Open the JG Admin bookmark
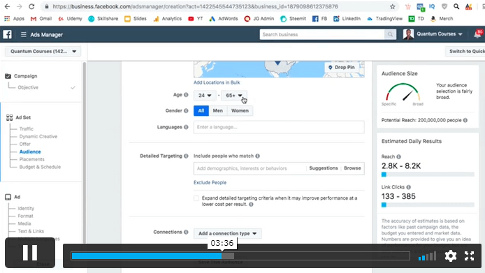This screenshot has height=273, width=485. [x=259, y=19]
